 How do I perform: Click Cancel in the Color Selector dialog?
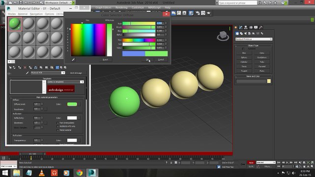tap(161, 59)
